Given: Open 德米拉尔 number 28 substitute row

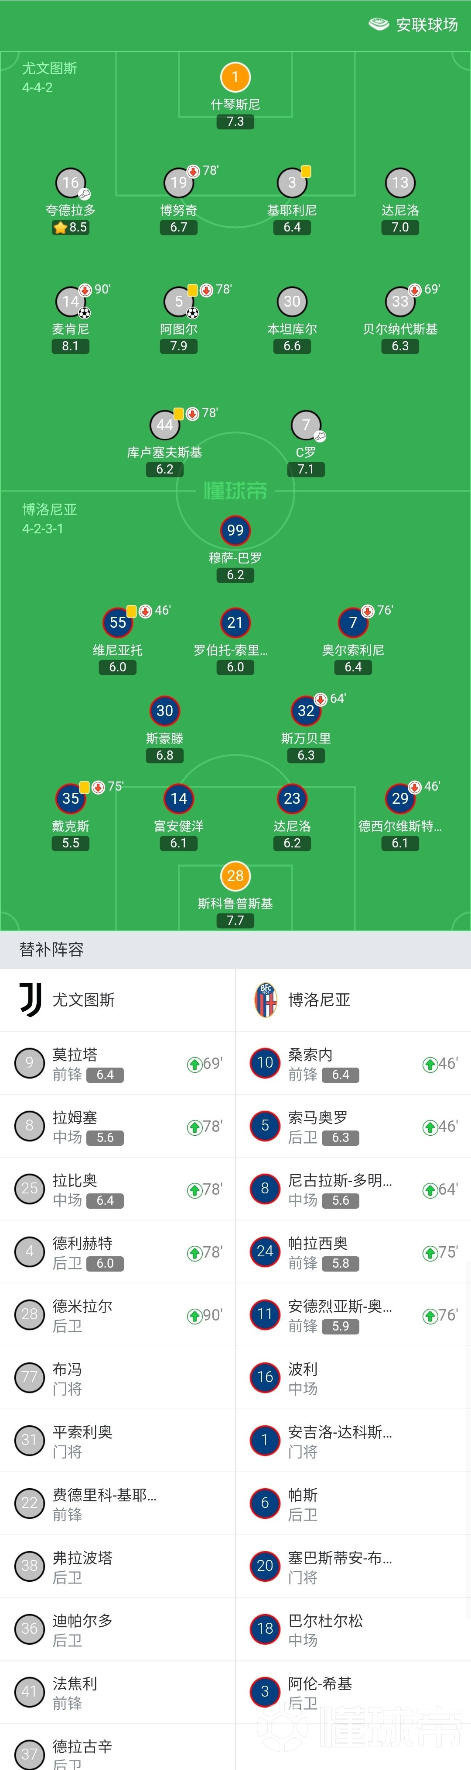Looking at the screenshot, I should [117, 1315].
